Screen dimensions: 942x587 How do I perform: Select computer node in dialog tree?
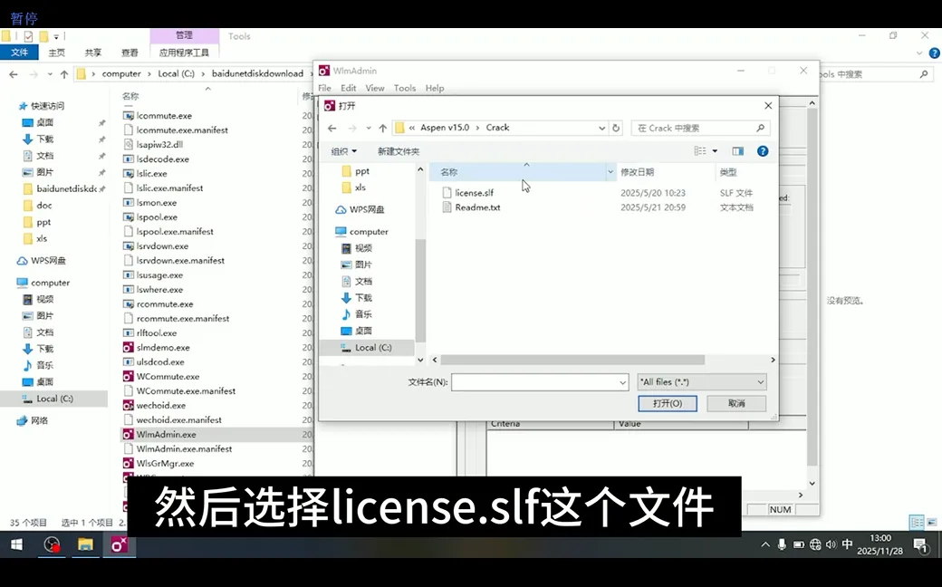tap(361, 231)
